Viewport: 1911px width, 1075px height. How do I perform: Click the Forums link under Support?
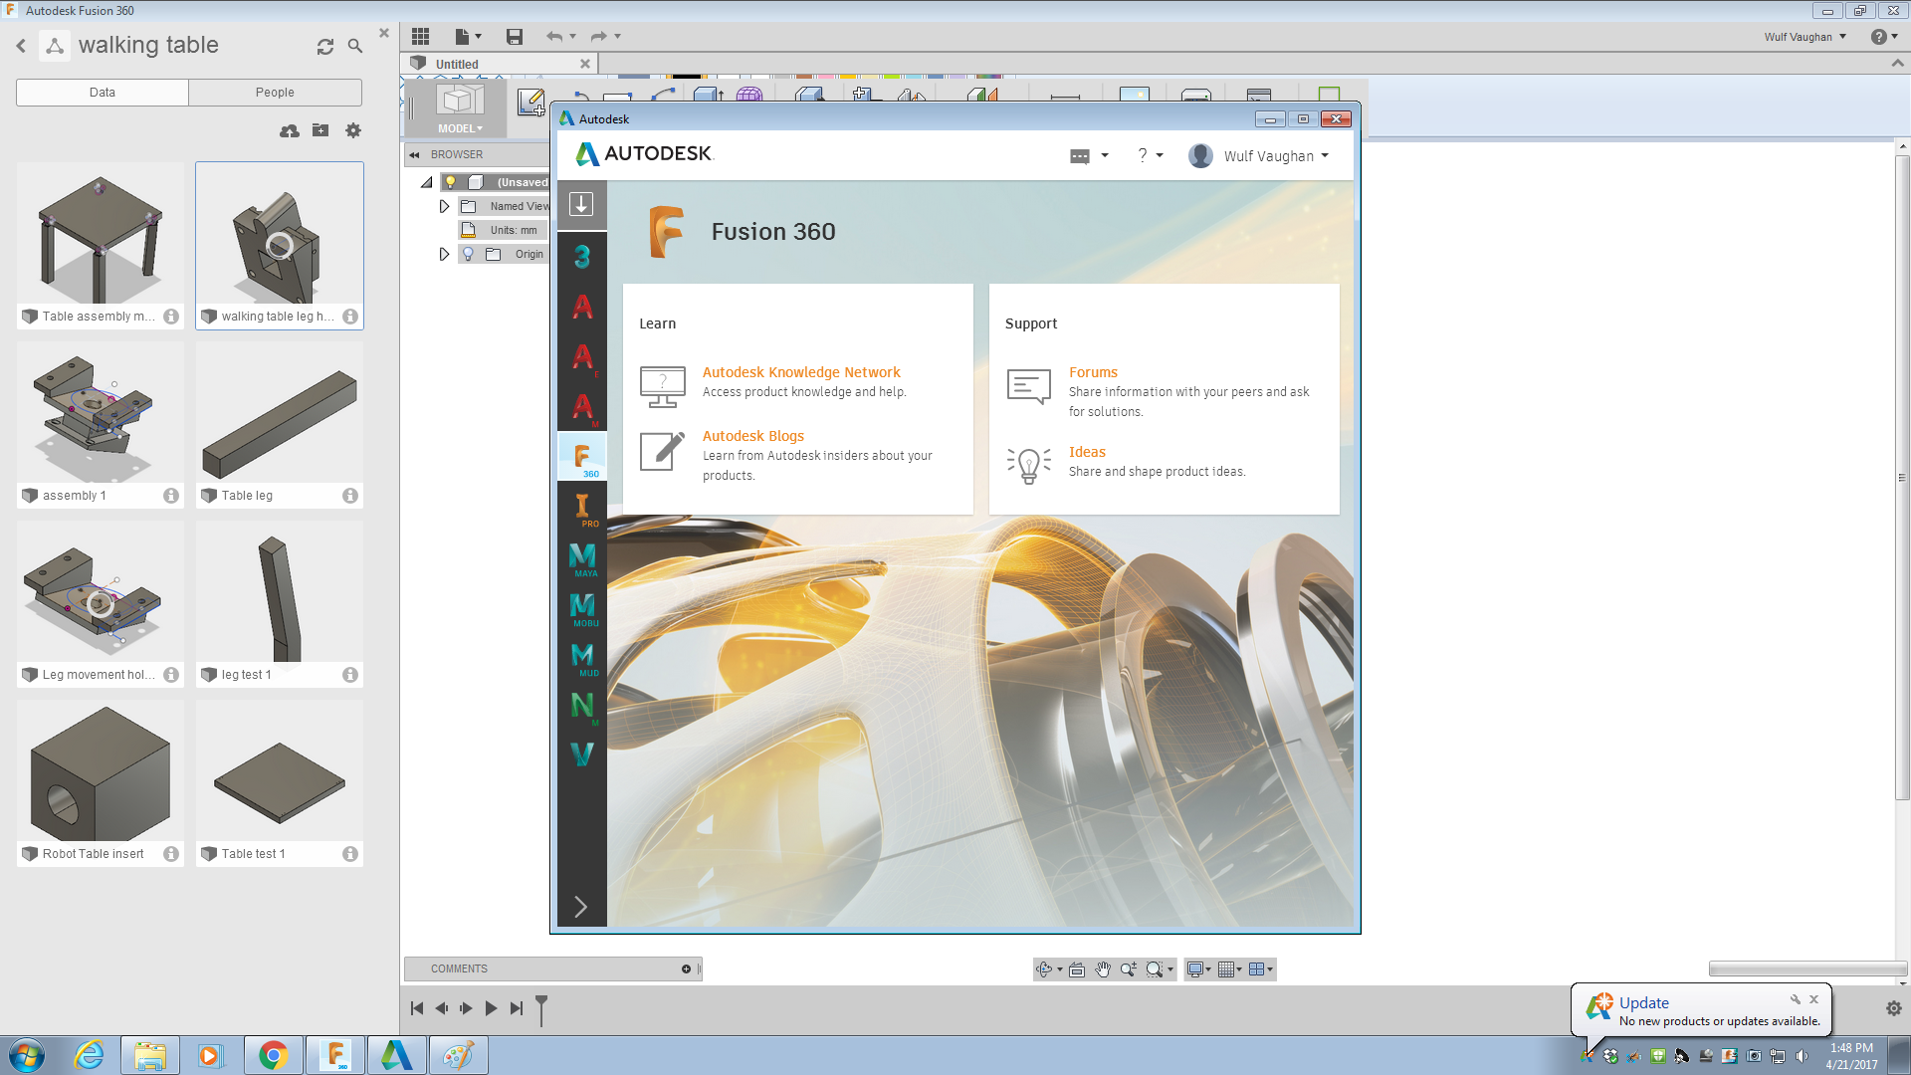(x=1092, y=371)
